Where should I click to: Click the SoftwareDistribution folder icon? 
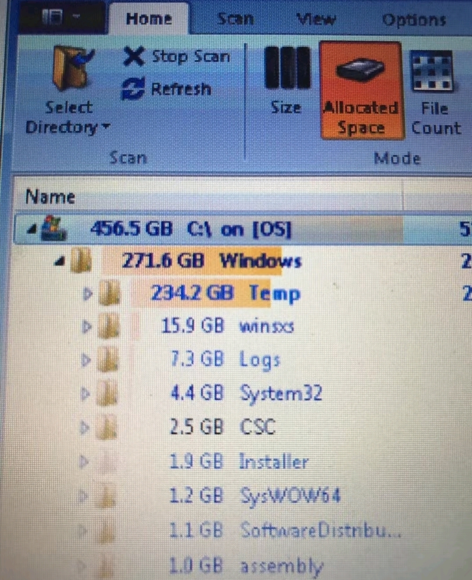[x=106, y=531]
